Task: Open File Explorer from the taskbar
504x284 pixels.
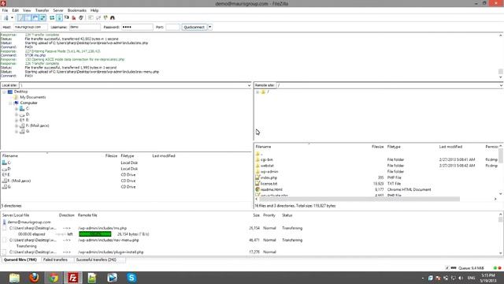Action: point(14,278)
